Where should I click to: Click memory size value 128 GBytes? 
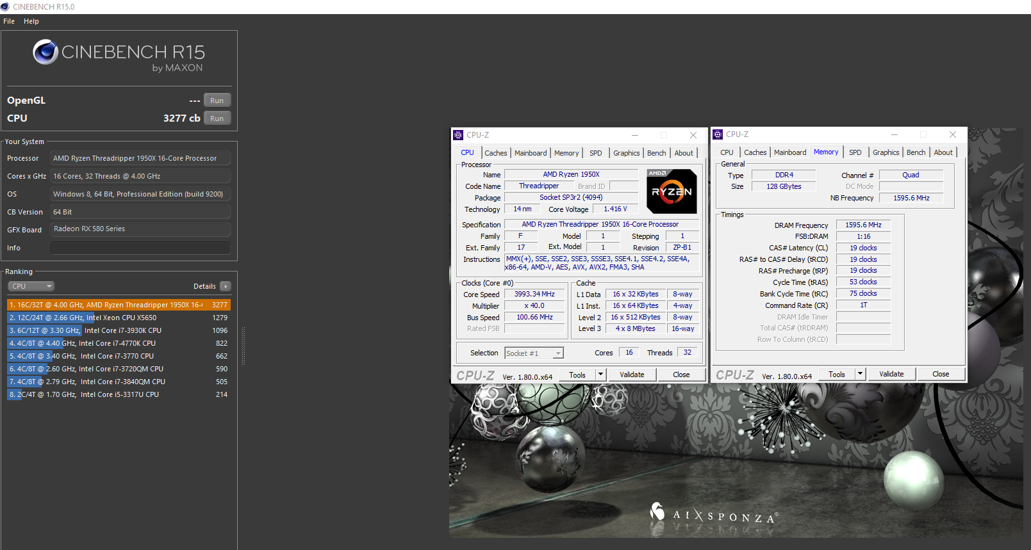[x=784, y=186]
